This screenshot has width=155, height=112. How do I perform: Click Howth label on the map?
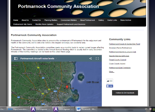76,95
